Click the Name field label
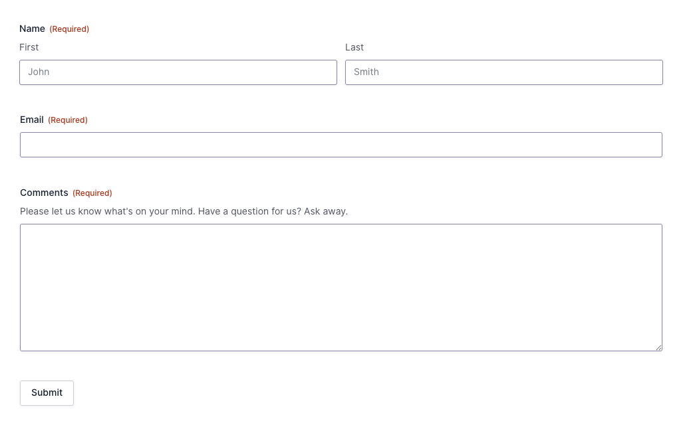 click(x=32, y=29)
